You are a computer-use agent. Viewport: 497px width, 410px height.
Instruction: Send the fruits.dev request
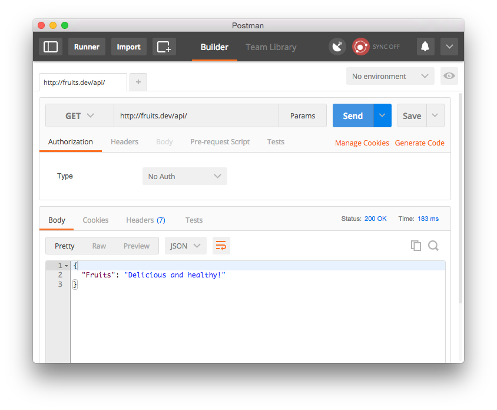(353, 115)
